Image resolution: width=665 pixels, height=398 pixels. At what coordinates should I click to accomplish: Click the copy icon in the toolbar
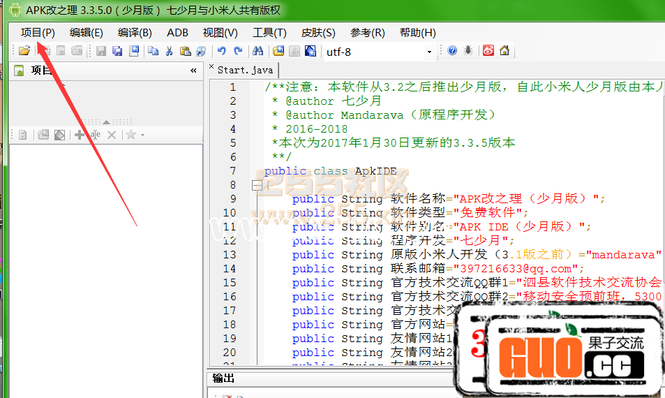coord(153,51)
